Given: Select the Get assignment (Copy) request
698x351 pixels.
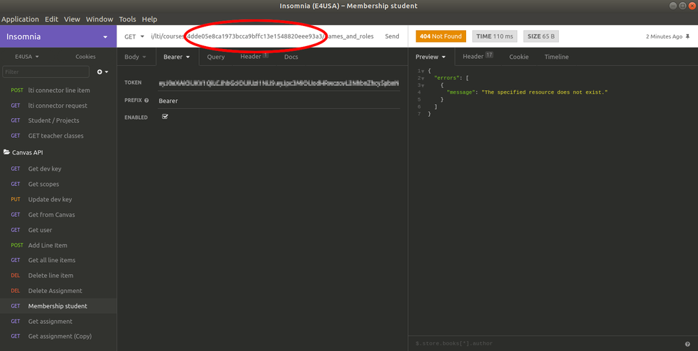Looking at the screenshot, I should 58,336.
